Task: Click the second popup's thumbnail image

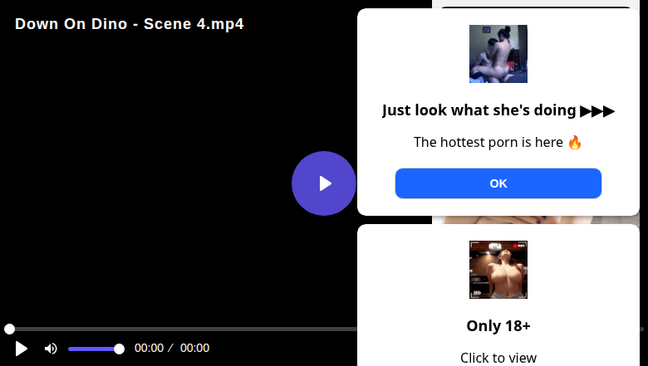Action: 498,270
